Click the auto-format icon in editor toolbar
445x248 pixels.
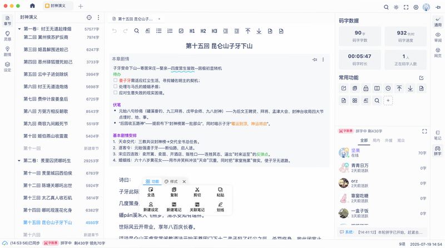[147, 31]
